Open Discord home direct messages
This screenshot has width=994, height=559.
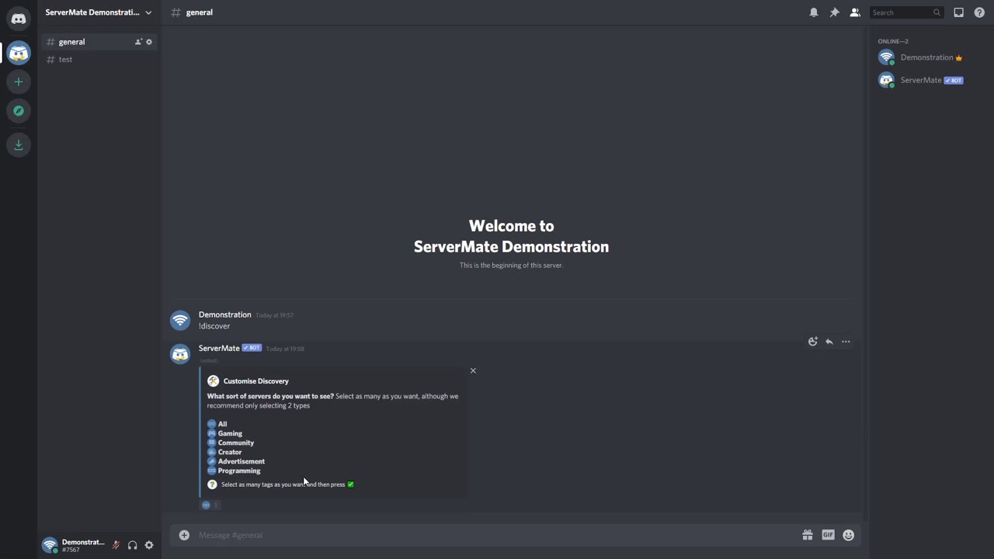(19, 19)
